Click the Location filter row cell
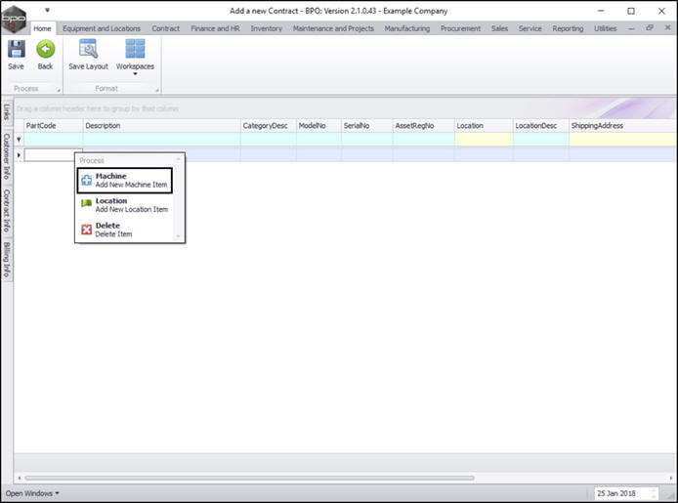Viewport: 678px width, 503px height. pos(484,139)
